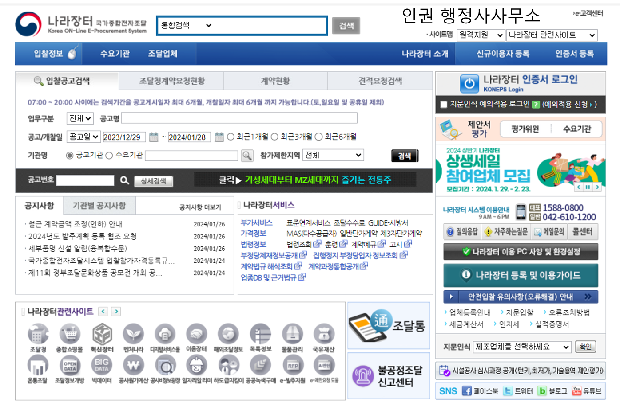Open the 참가제한지역 전체 dropdown
The height and width of the screenshot is (402, 620).
coord(333,155)
